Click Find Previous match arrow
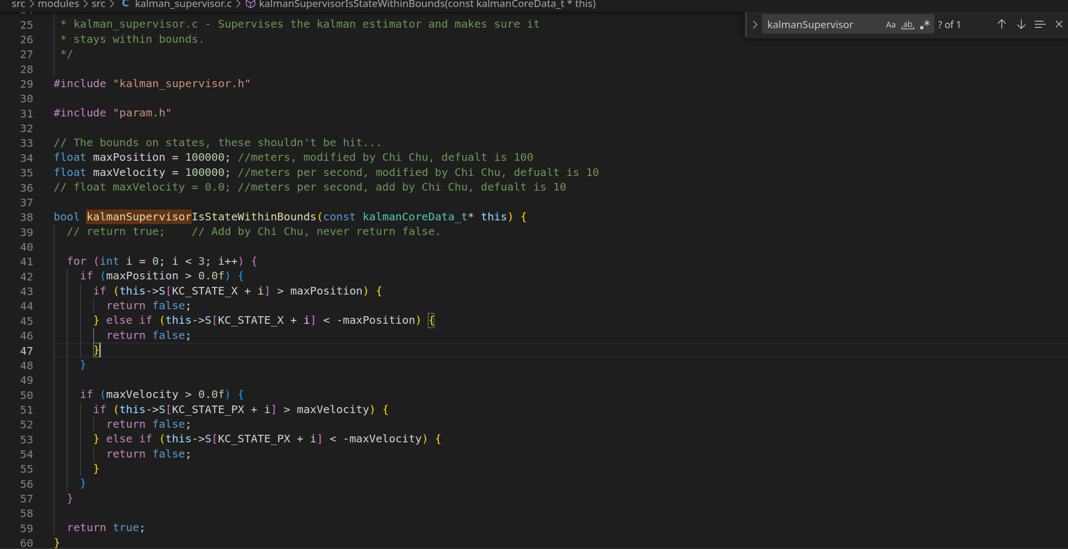Viewport: 1068px width, 549px height. [x=1001, y=24]
